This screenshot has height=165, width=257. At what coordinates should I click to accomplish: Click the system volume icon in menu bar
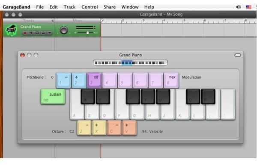pyautogui.click(x=238, y=7)
